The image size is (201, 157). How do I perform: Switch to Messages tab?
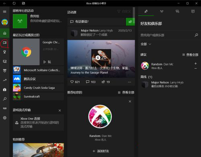coord(177,11)
